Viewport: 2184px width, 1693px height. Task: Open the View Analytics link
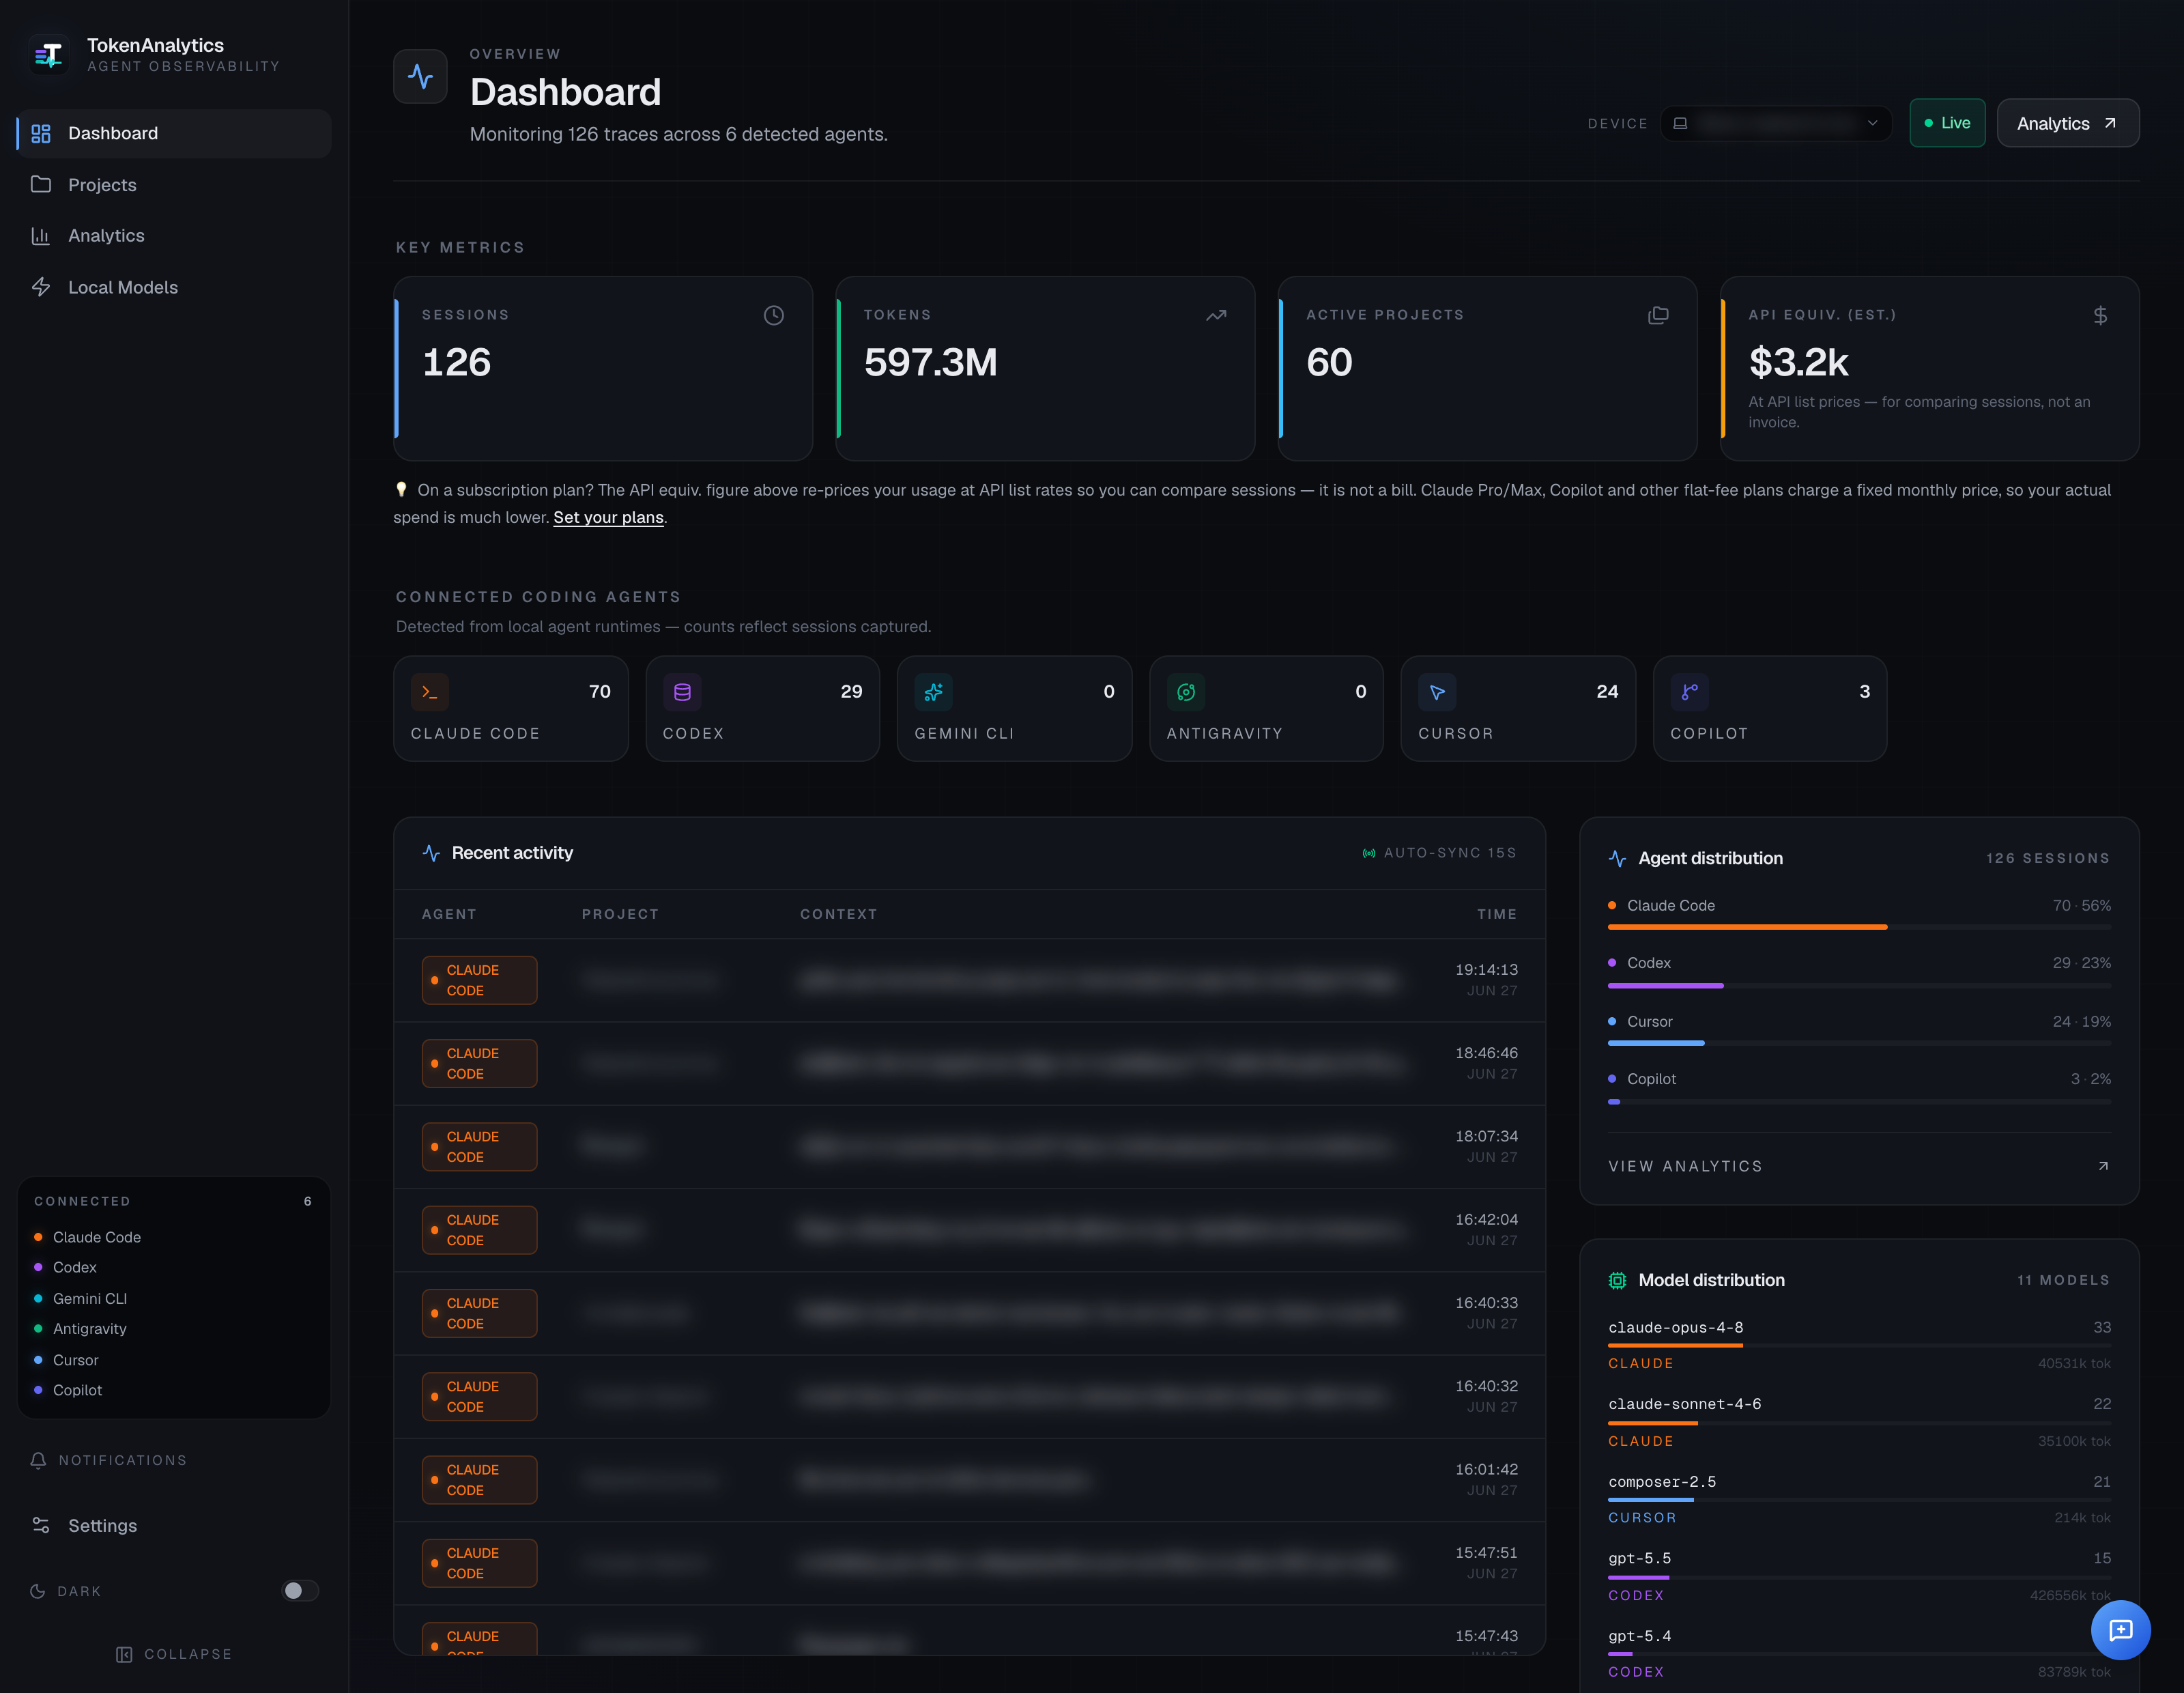1859,1166
